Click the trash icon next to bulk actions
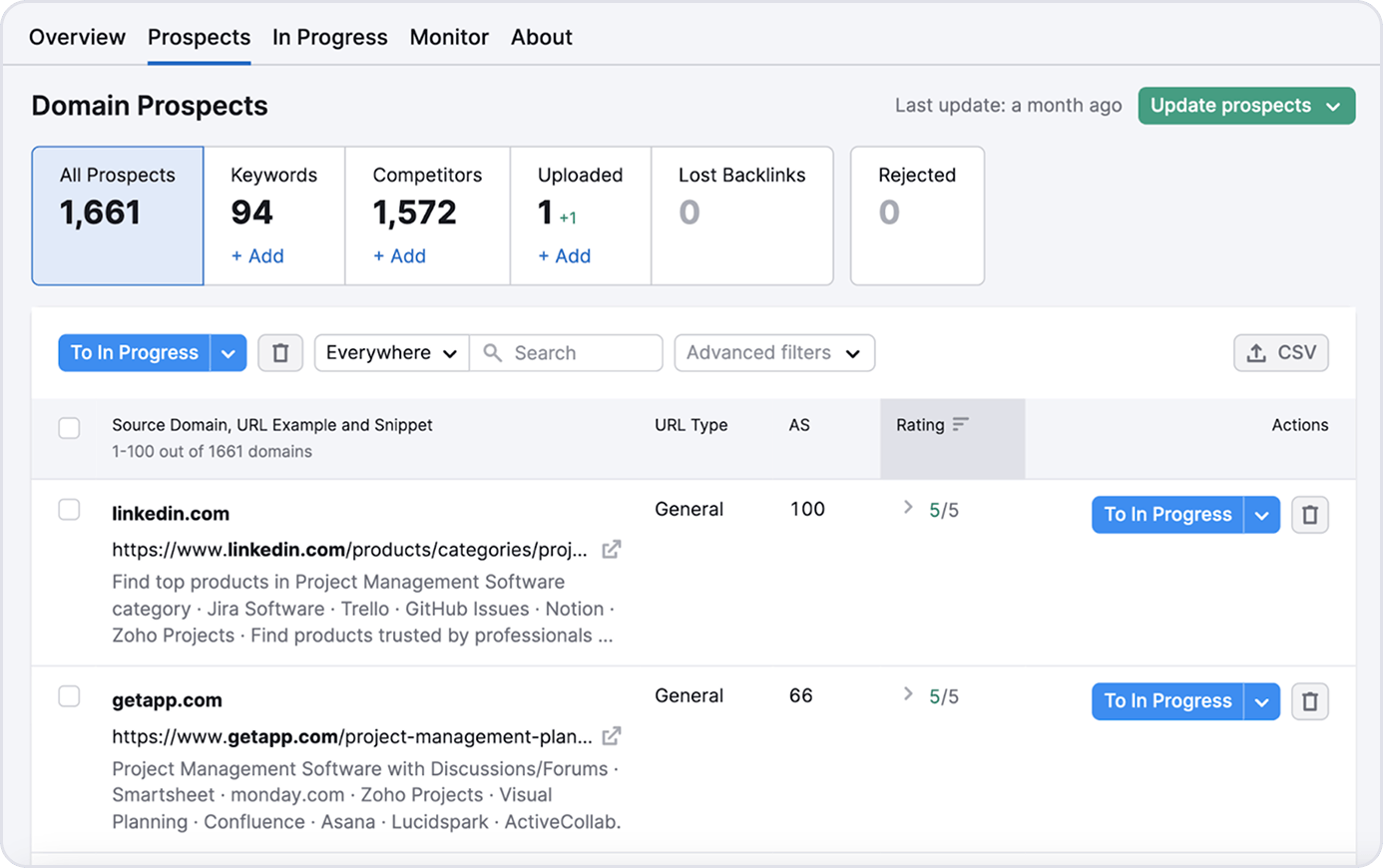 point(280,352)
